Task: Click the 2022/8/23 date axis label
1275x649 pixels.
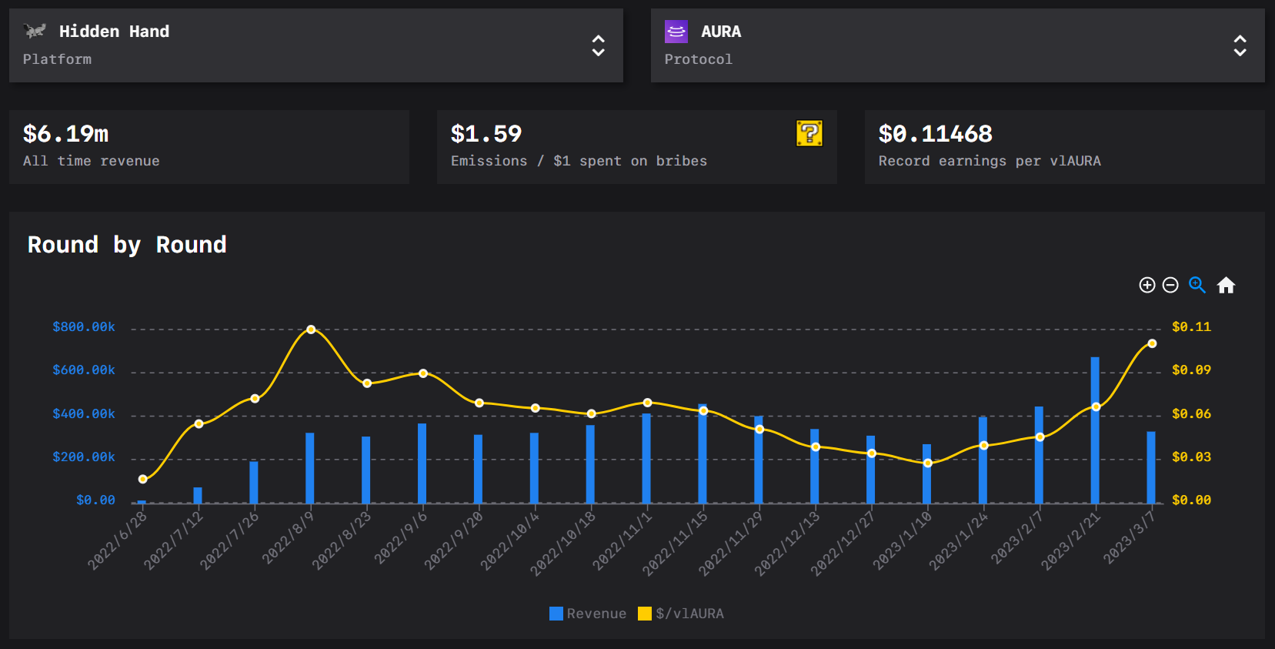Action: coord(342,540)
